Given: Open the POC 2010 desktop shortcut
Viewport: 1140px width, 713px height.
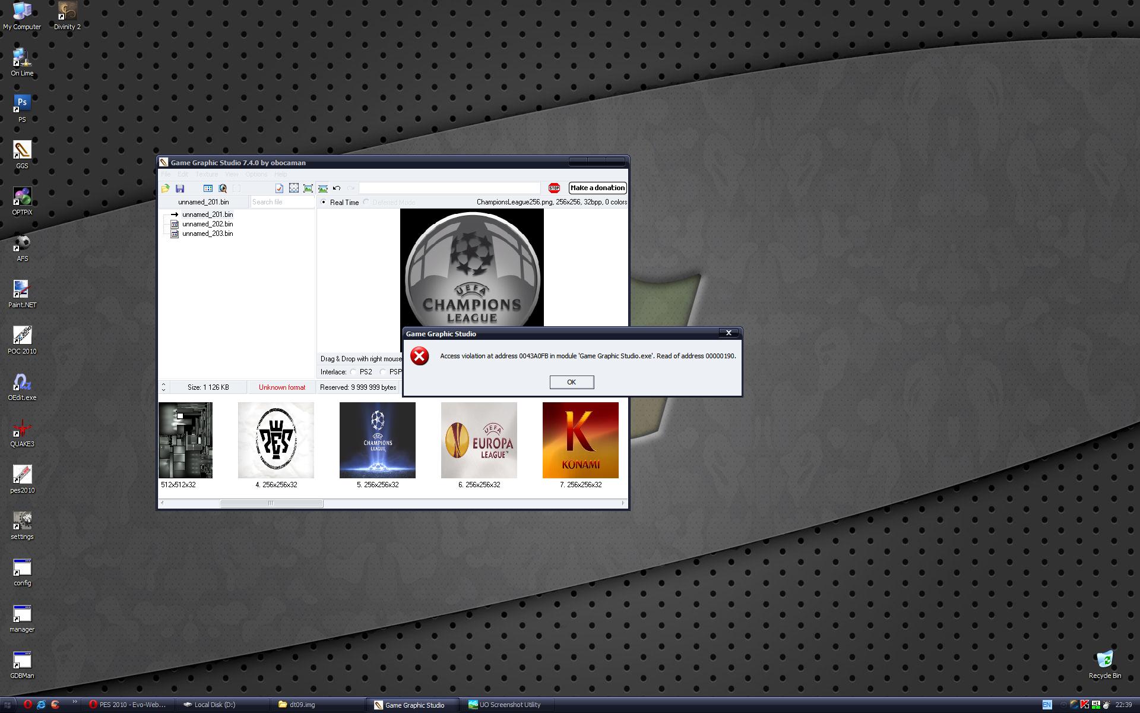Looking at the screenshot, I should tap(22, 340).
